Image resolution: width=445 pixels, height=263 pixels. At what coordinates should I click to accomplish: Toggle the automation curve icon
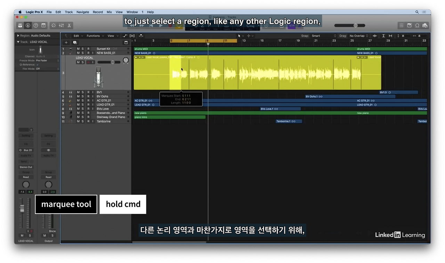pyautogui.click(x=125, y=36)
